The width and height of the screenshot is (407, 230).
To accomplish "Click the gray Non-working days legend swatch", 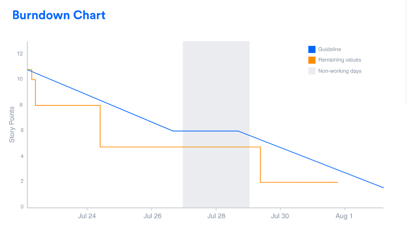I will coord(312,71).
